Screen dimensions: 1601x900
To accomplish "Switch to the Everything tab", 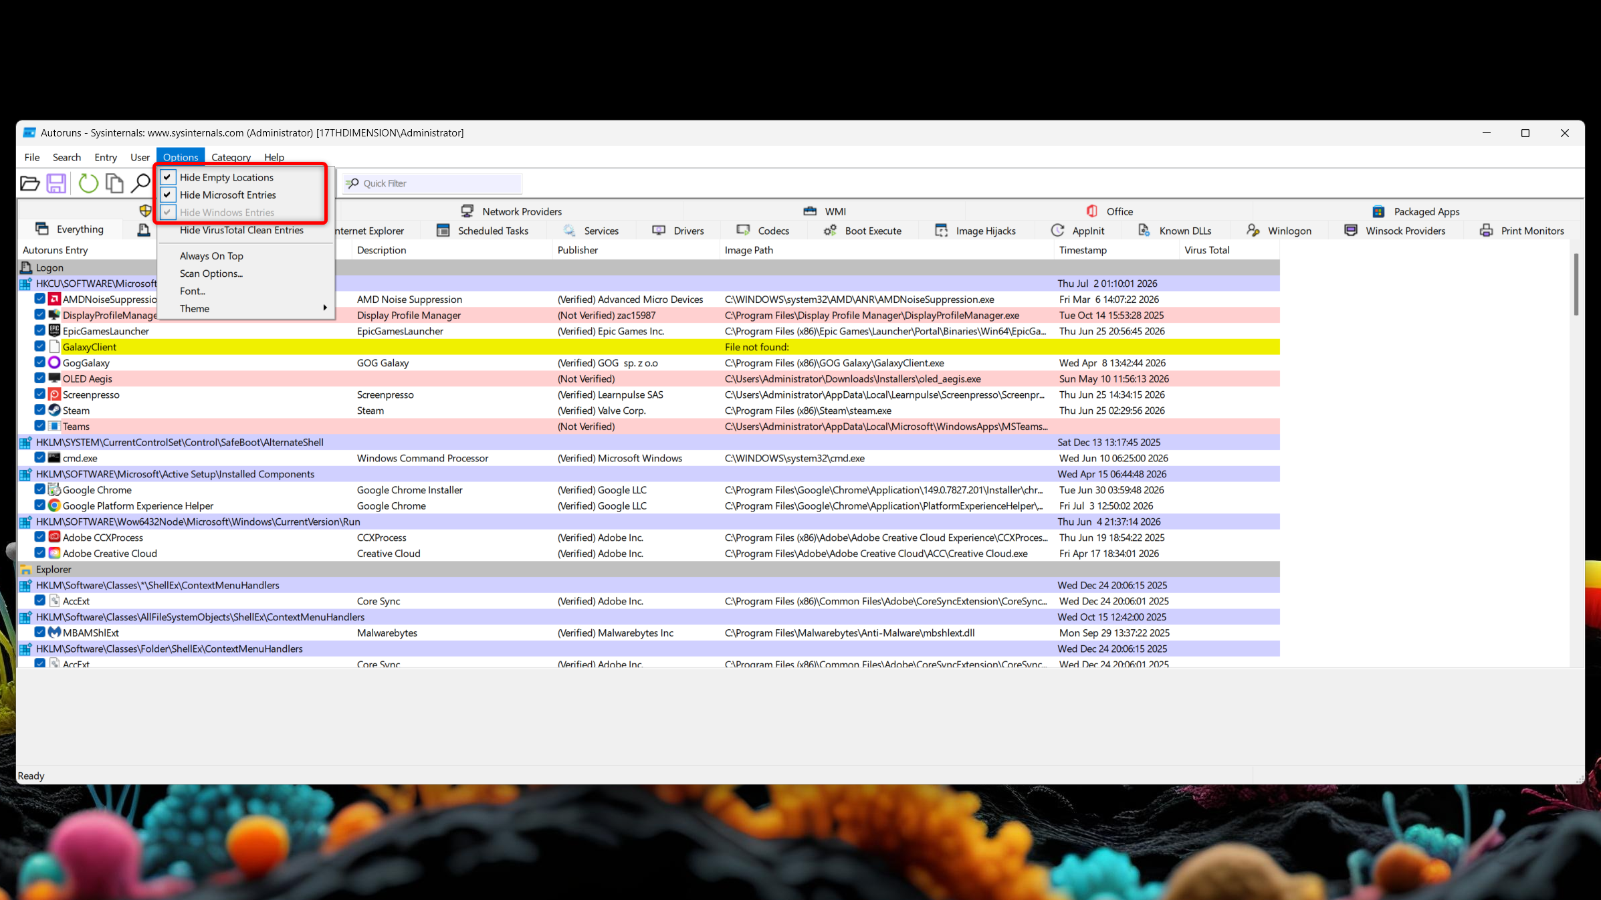I will [70, 229].
